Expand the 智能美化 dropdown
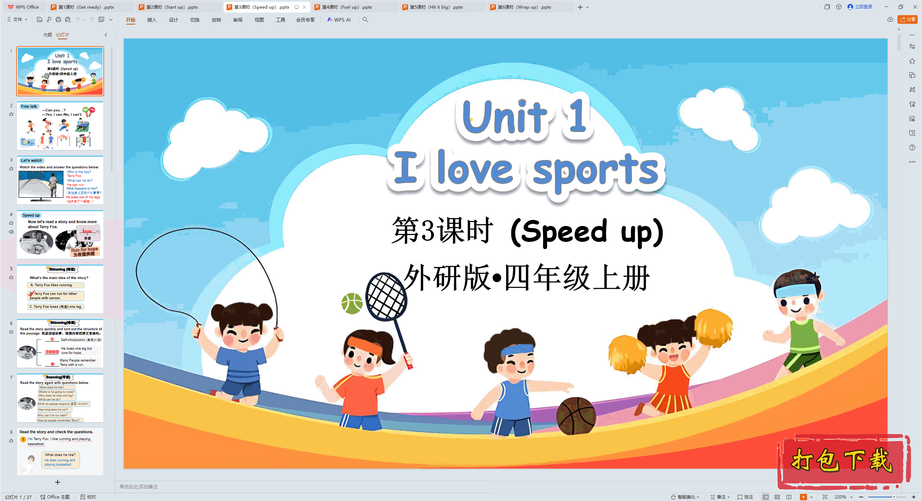This screenshot has height=501, width=922. [685, 497]
